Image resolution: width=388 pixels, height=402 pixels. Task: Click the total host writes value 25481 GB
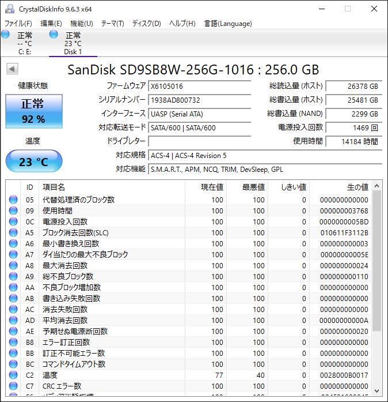pyautogui.click(x=354, y=100)
